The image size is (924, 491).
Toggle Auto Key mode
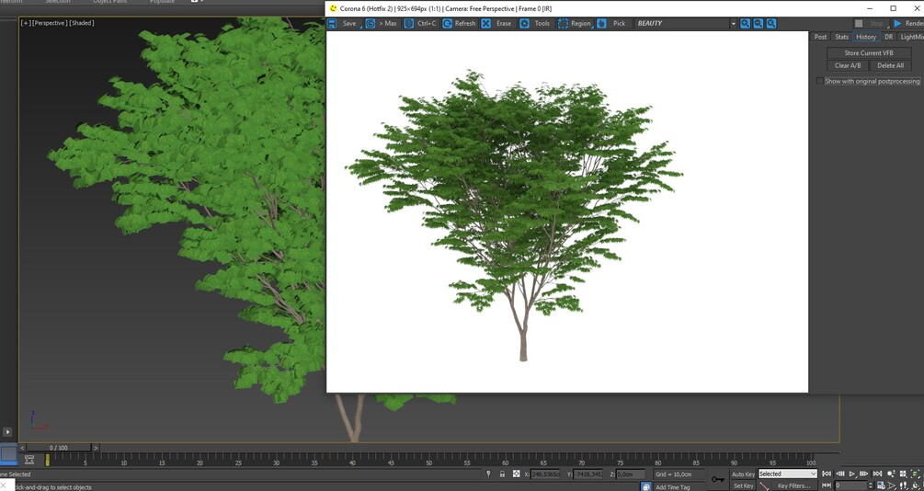tap(743, 474)
